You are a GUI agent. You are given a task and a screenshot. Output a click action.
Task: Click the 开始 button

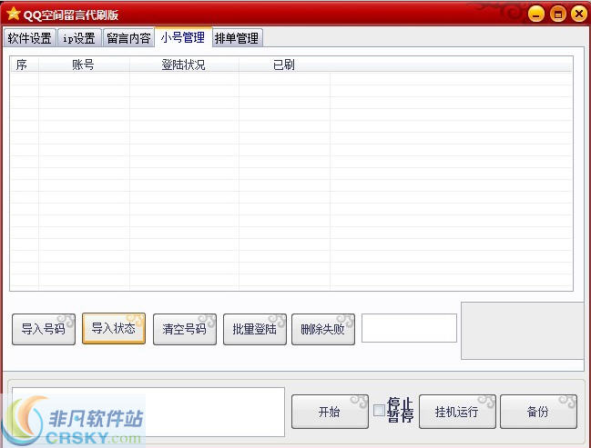tap(330, 412)
